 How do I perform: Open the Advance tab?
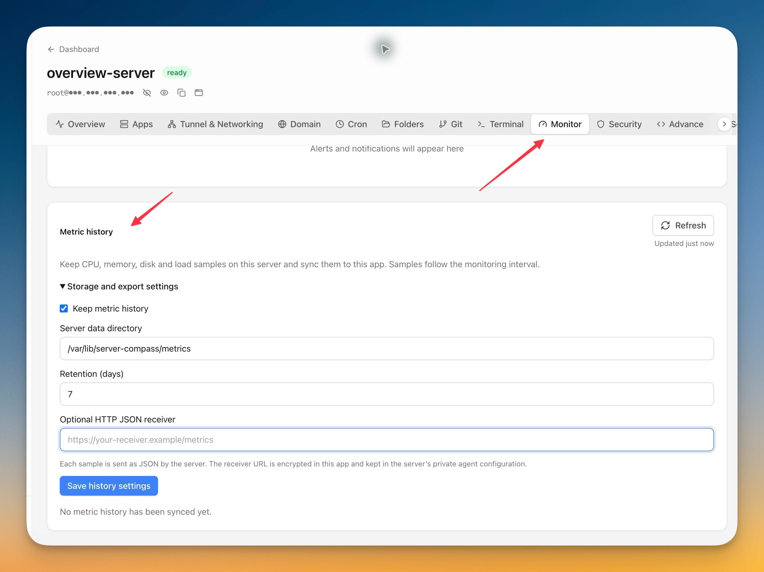680,124
